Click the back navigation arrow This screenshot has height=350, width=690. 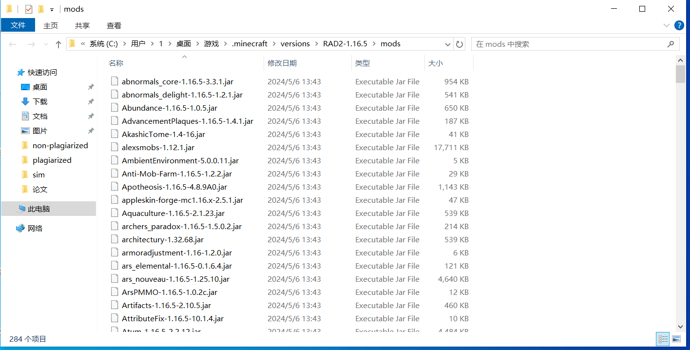pos(13,44)
